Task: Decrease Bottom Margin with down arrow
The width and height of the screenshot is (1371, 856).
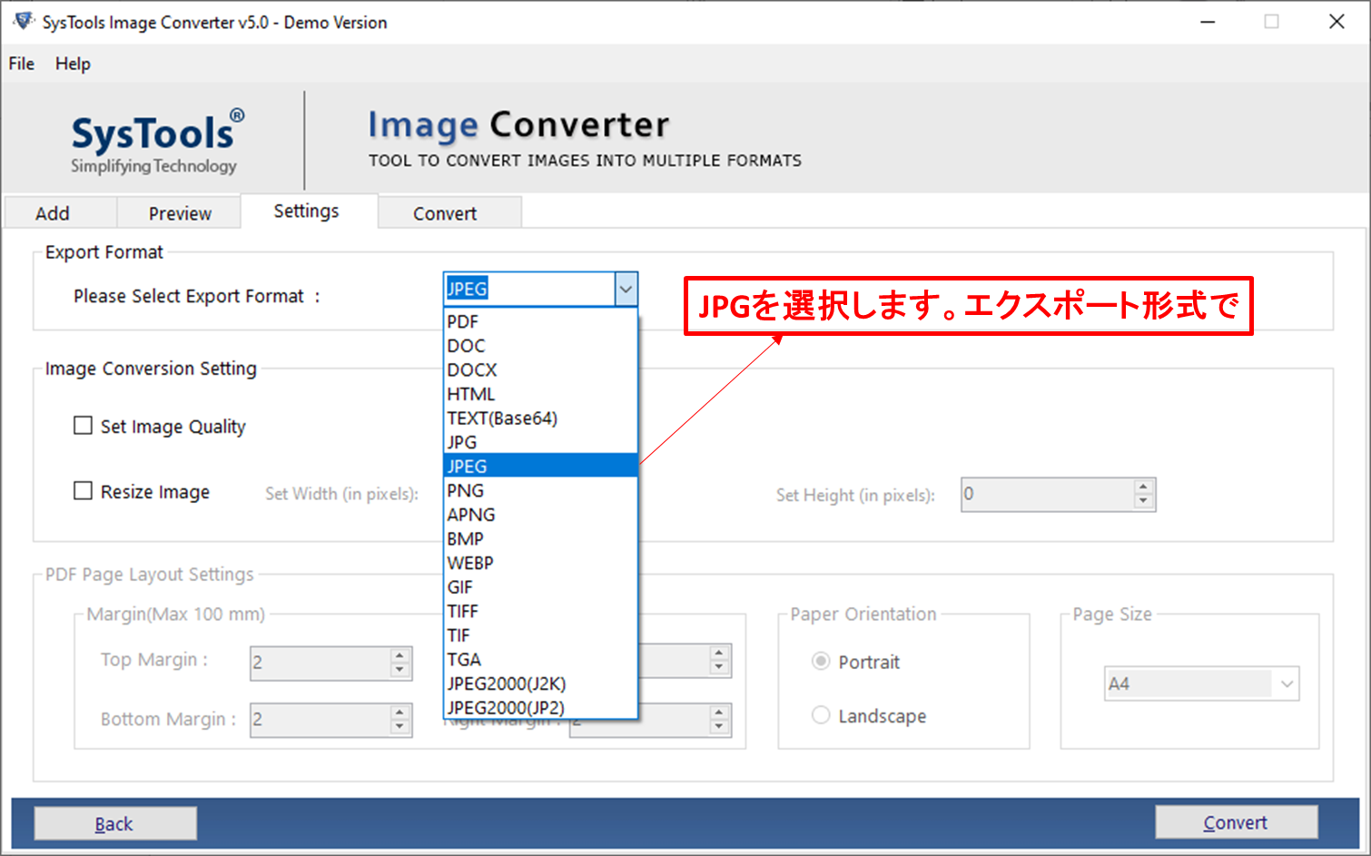Action: click(400, 727)
